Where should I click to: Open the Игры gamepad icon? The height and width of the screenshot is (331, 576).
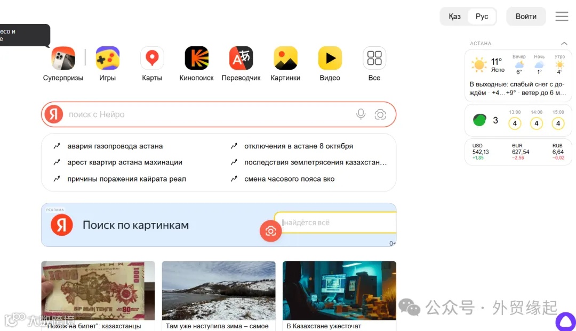click(108, 58)
